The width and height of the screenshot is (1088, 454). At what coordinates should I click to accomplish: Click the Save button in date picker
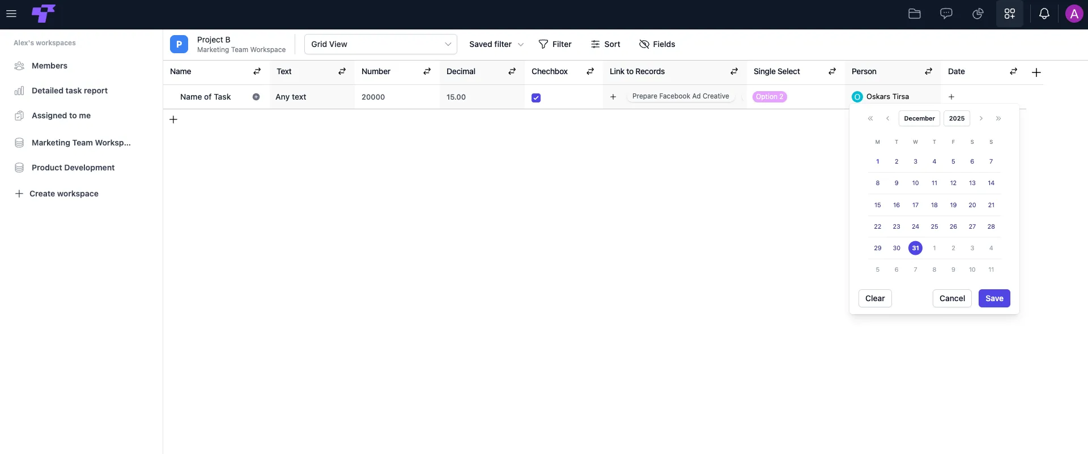pos(994,298)
